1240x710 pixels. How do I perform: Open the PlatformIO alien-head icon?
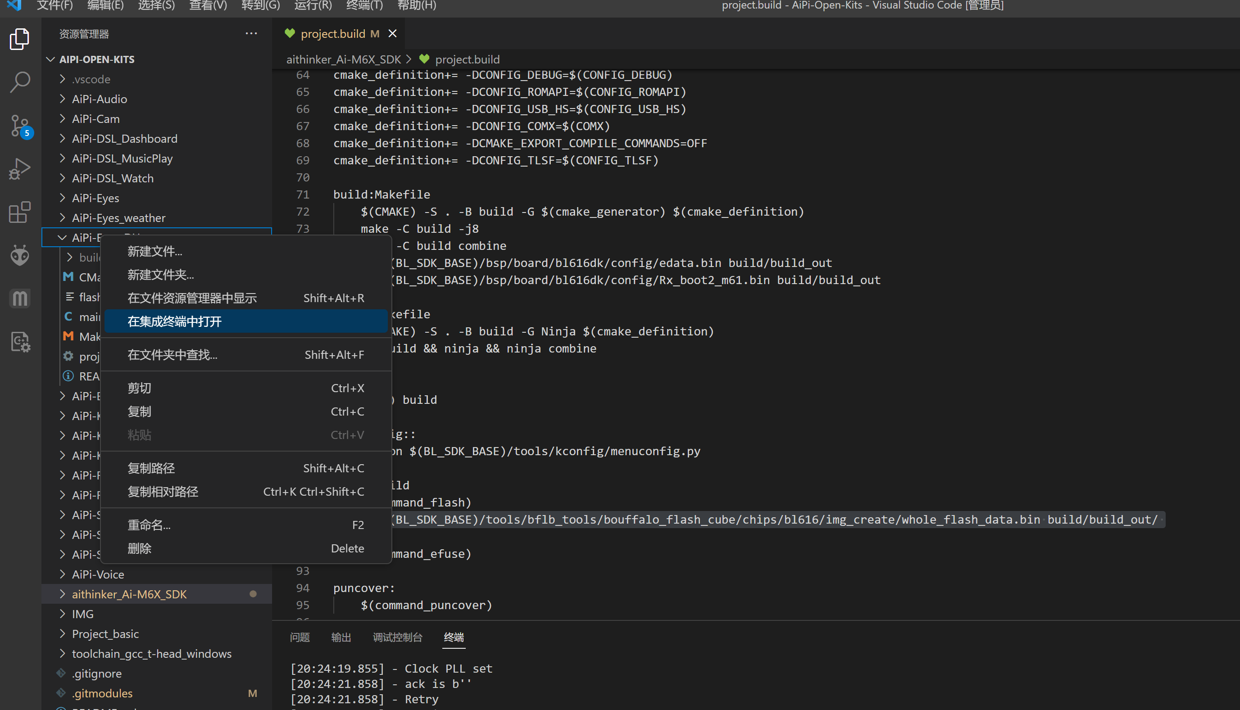pos(20,255)
